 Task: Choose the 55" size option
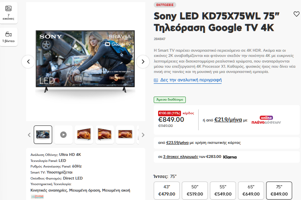pos(223,190)
